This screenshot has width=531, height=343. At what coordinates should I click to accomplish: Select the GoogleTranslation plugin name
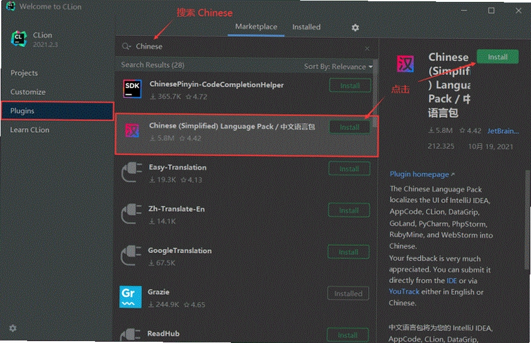180,250
